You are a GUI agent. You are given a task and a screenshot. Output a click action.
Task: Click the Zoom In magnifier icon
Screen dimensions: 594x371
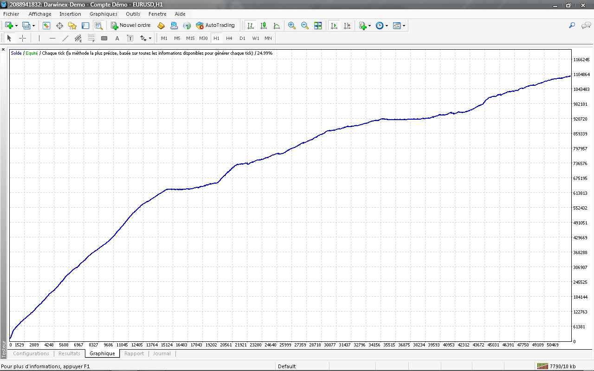point(291,26)
